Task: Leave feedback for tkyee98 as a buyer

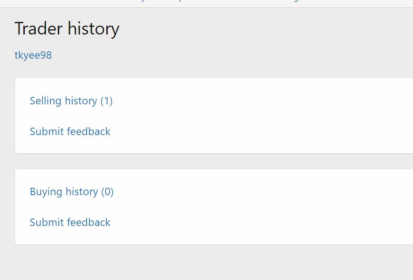Action: [x=70, y=222]
